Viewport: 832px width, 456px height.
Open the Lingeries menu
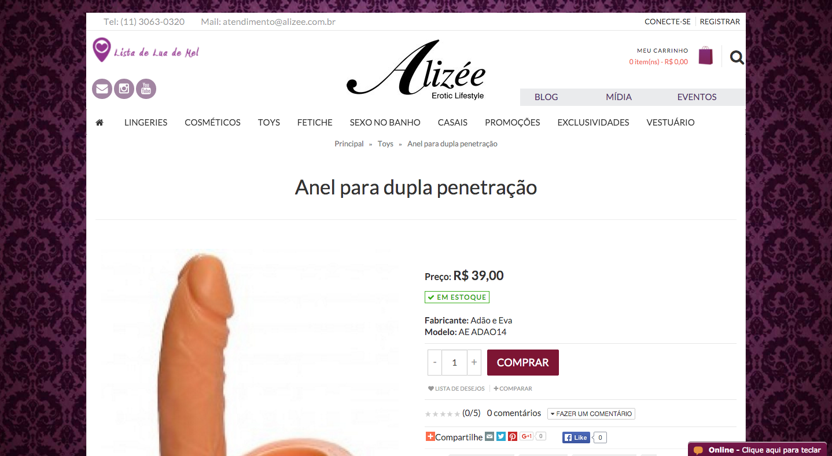146,123
